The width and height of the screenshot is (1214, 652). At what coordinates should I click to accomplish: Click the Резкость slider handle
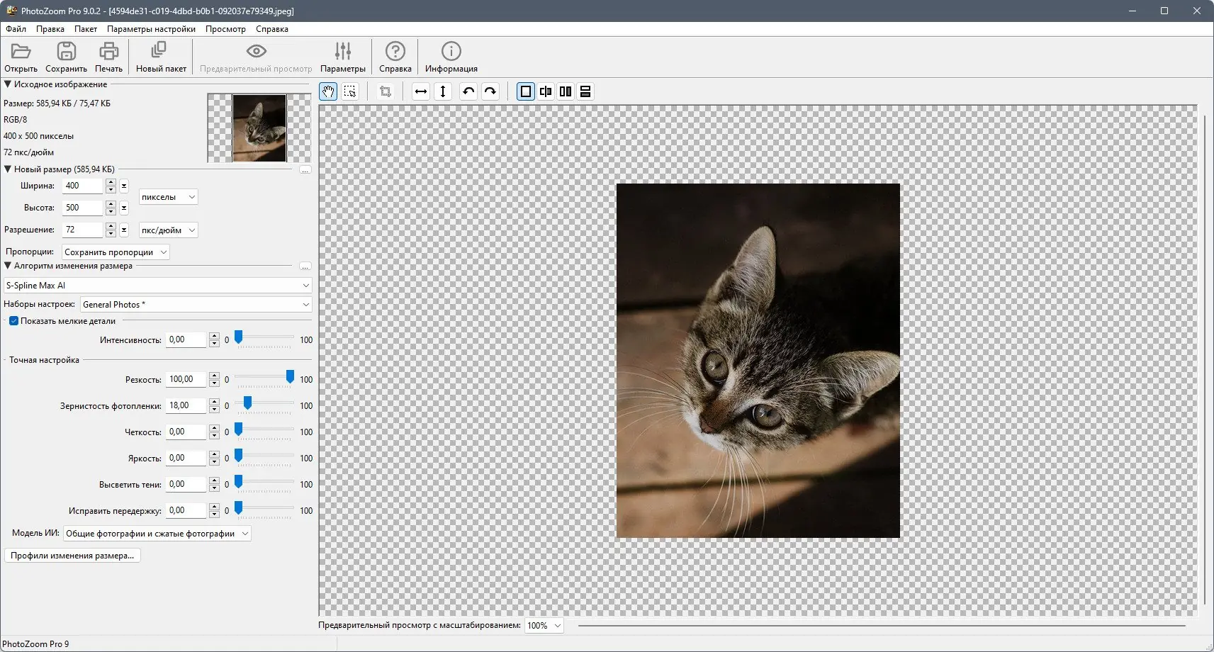[290, 377]
